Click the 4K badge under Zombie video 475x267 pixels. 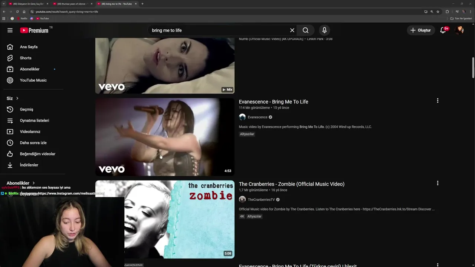242,217
